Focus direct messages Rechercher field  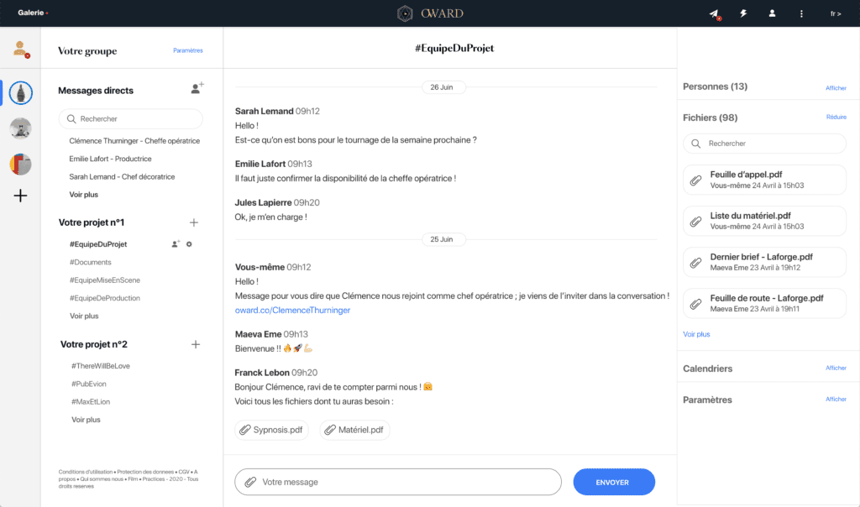[x=130, y=119]
